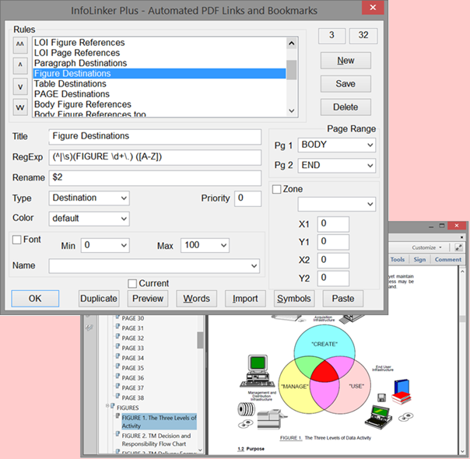This screenshot has width=470, height=459.
Task: Click bookmark icon beside PAGE 33
Action: click(x=117, y=347)
